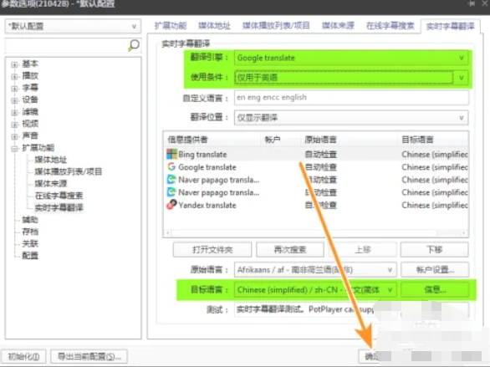
Task: Open the 翻译位置 dropdown
Action: point(351,118)
